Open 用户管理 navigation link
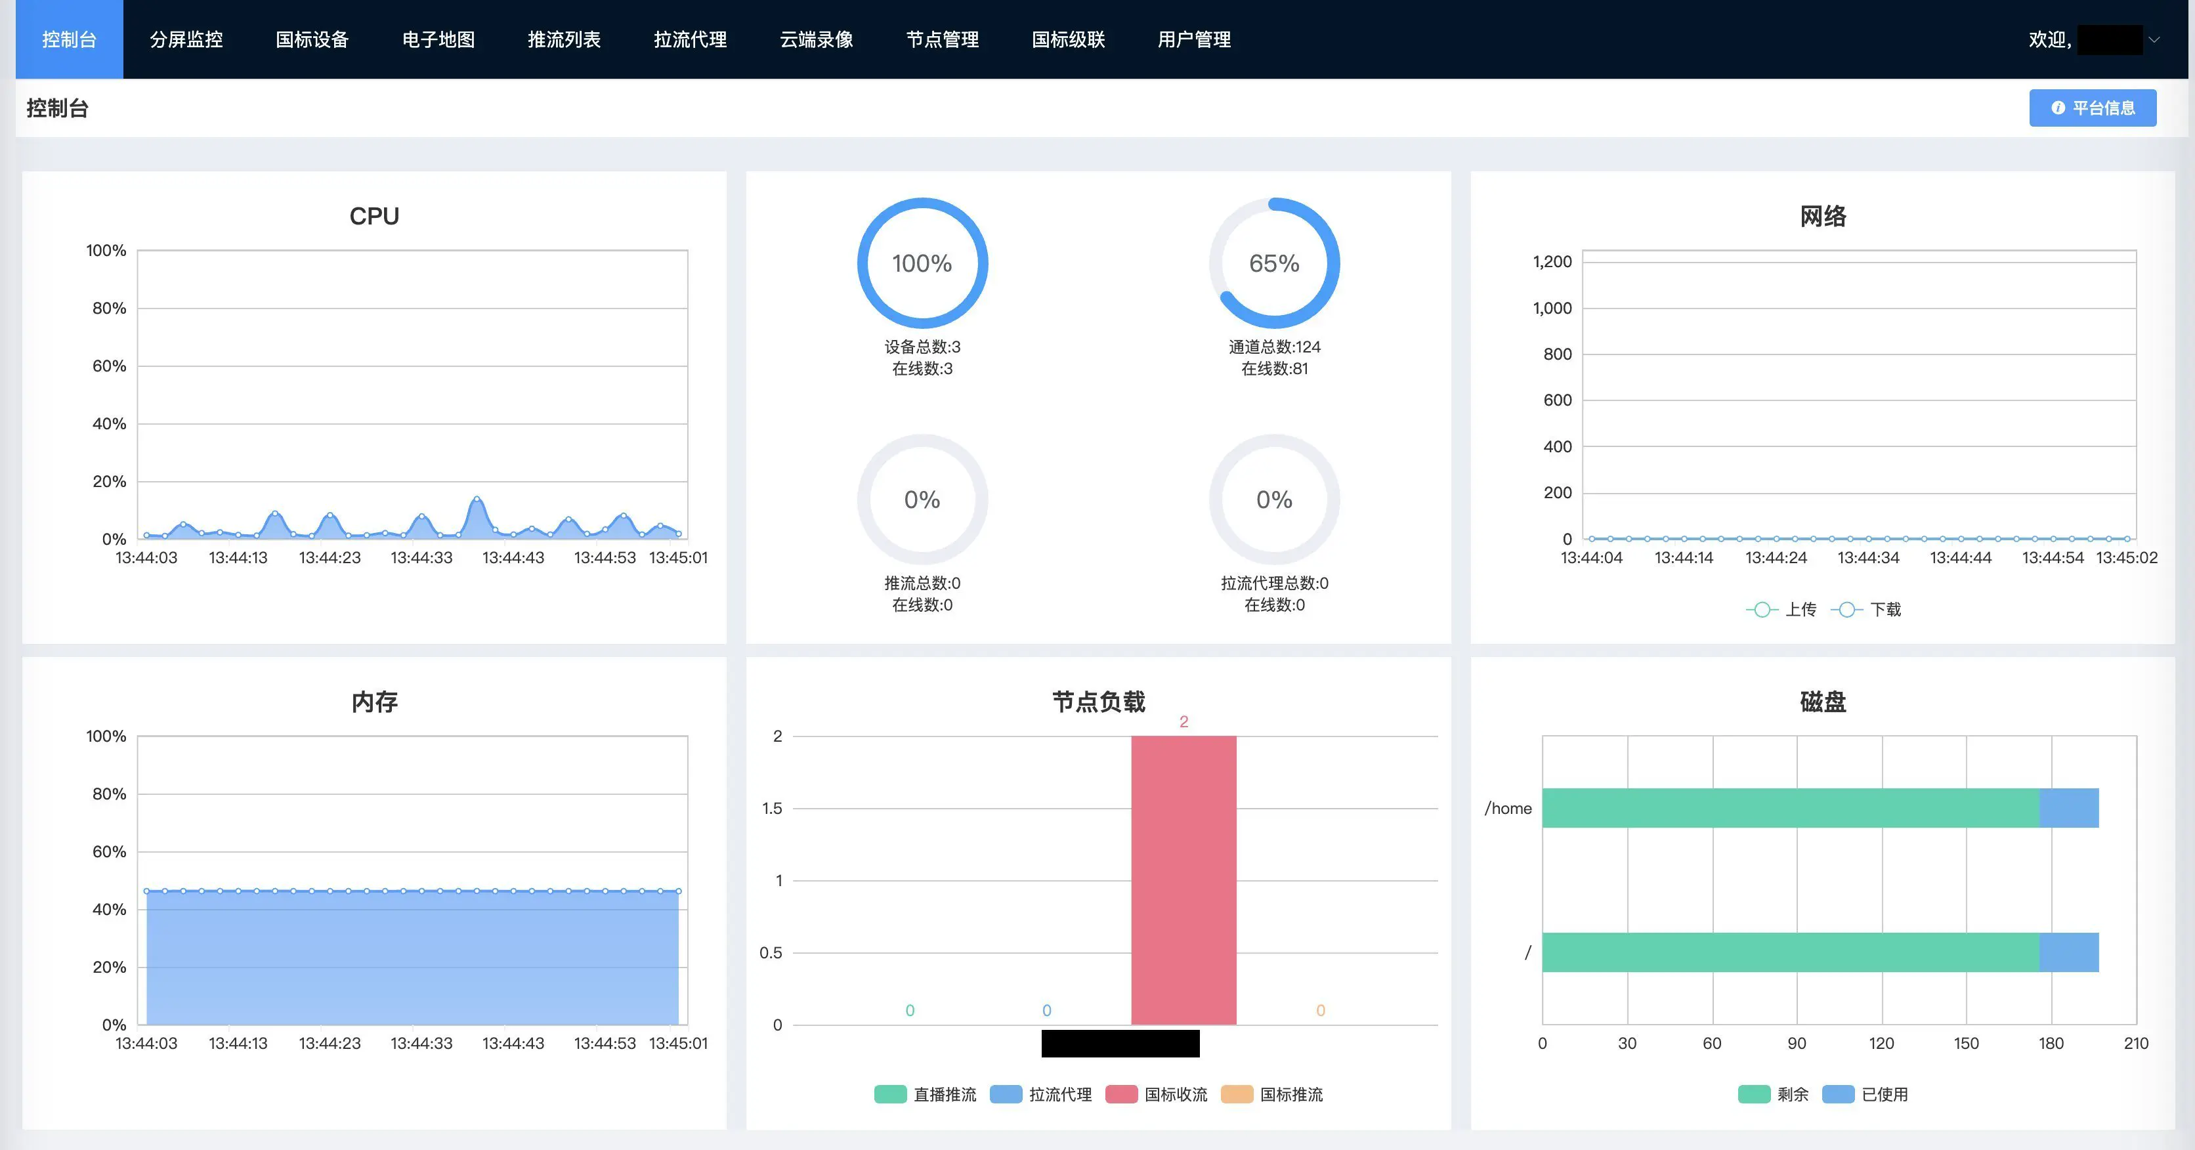The image size is (2195, 1150). point(1194,39)
